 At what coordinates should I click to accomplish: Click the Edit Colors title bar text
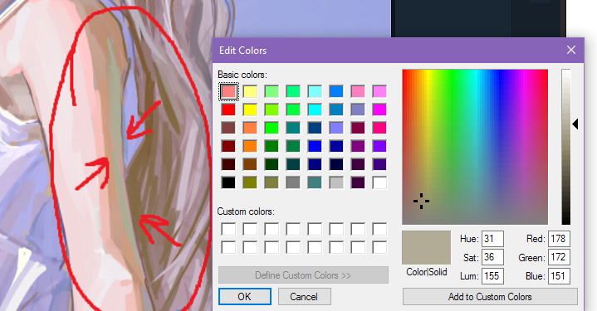tap(243, 51)
